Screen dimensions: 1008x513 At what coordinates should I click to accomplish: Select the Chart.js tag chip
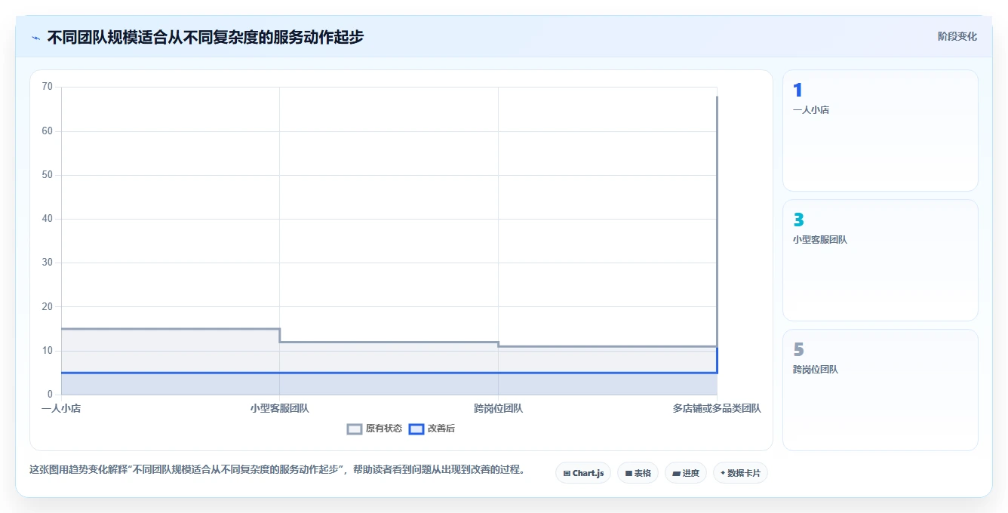[x=583, y=473]
